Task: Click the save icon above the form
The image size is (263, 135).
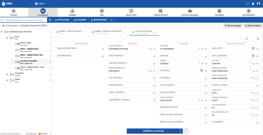Action: (x=247, y=39)
